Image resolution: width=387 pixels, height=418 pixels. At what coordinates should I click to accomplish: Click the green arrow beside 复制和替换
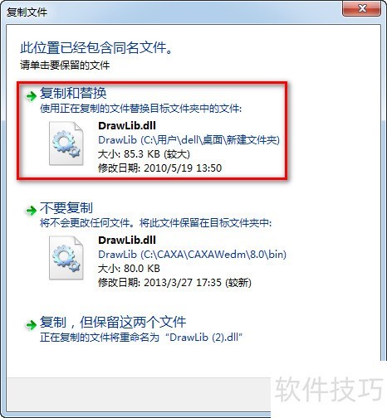[32, 96]
